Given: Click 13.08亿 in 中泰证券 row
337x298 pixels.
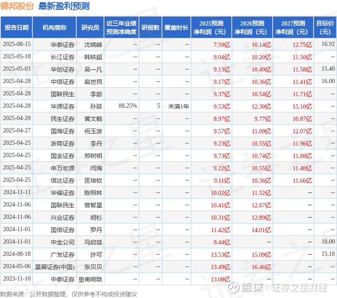Looking at the screenshot, I should coord(220,279).
